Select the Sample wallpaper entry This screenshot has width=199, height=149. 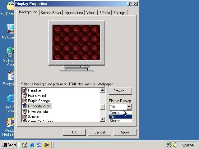[34, 117]
